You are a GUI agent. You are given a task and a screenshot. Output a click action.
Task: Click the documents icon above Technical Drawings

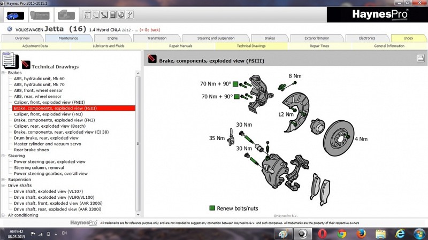pos(10,60)
